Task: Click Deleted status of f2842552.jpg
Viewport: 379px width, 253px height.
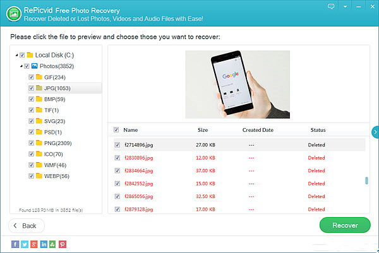Action: pos(316,184)
